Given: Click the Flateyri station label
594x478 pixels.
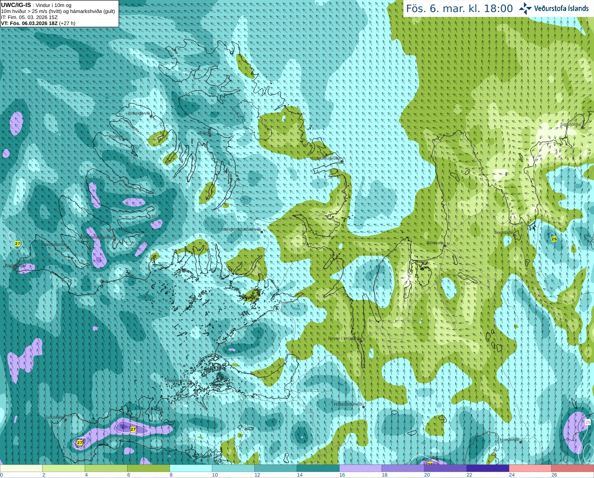Looking at the screenshot, I should point(116,136).
